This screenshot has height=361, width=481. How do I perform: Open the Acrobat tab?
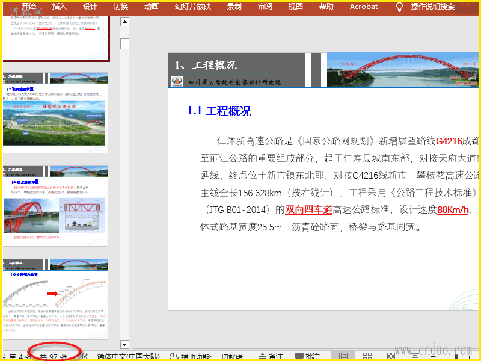[364, 7]
